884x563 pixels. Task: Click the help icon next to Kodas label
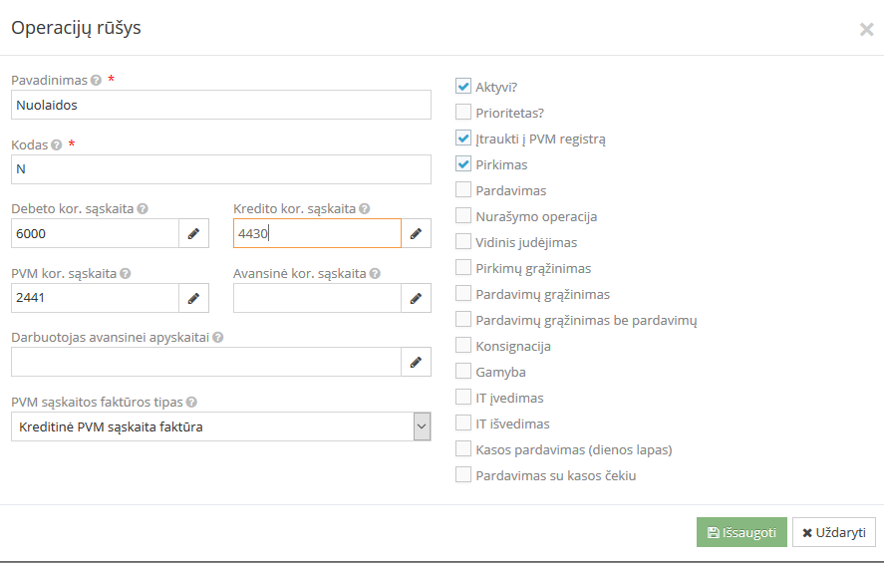point(57,144)
